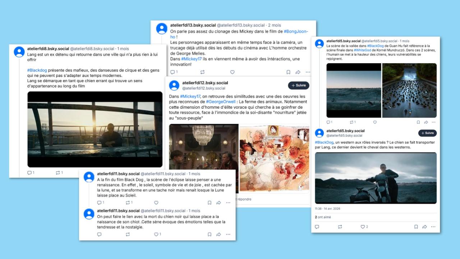Share the atelierfdi13 post via arrow icon
460x259 pixels.
pyautogui.click(x=298, y=72)
